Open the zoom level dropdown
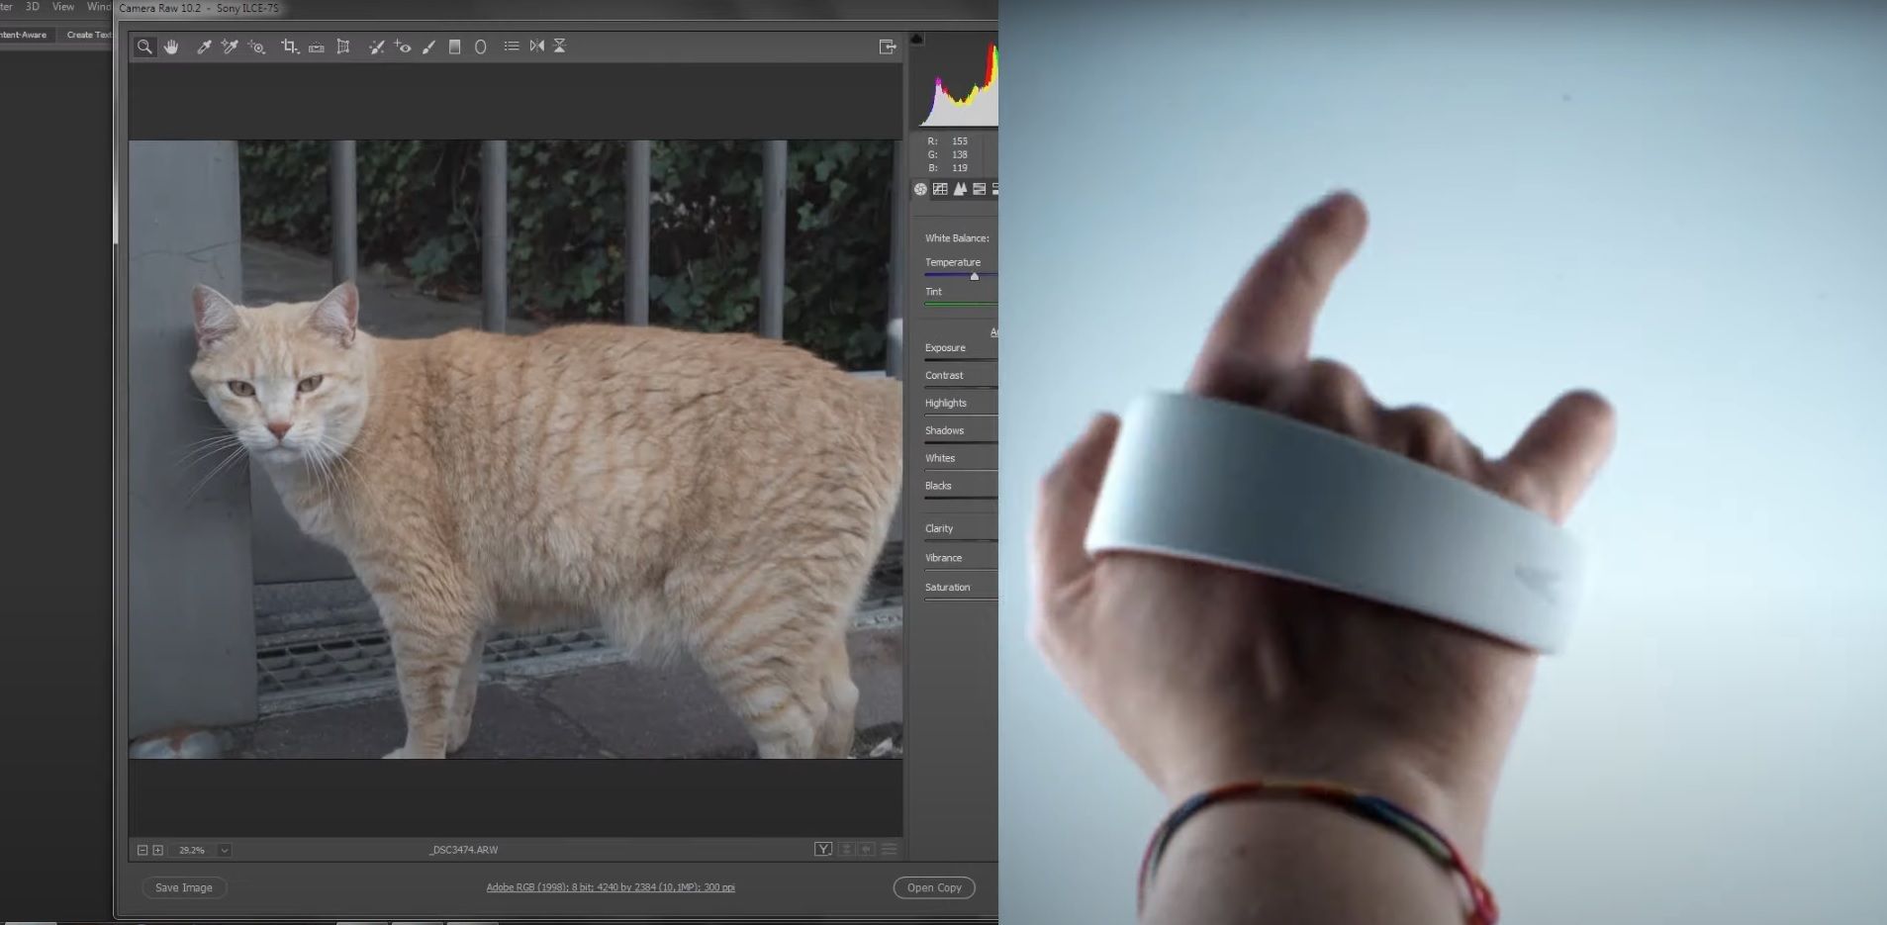This screenshot has width=1887, height=925. (x=225, y=850)
